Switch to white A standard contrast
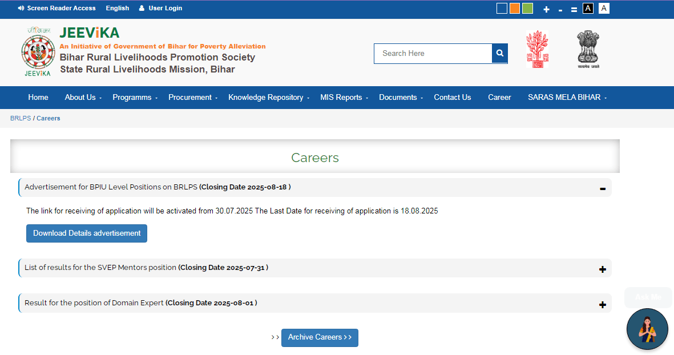The image size is (674, 355). 604,8
